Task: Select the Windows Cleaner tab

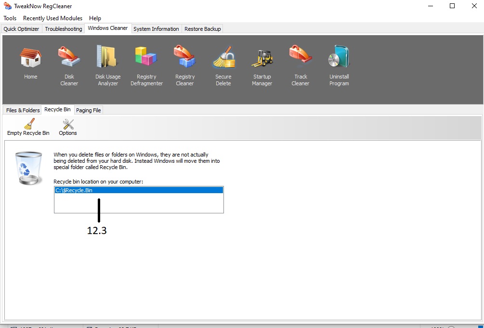Action: coord(108,28)
